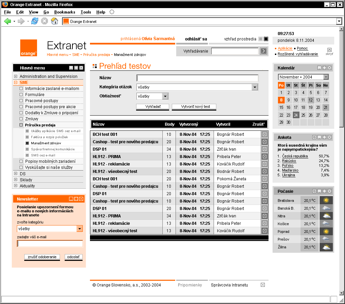
Task: Vote for Česká republika in poll
Action: [x=295, y=156]
